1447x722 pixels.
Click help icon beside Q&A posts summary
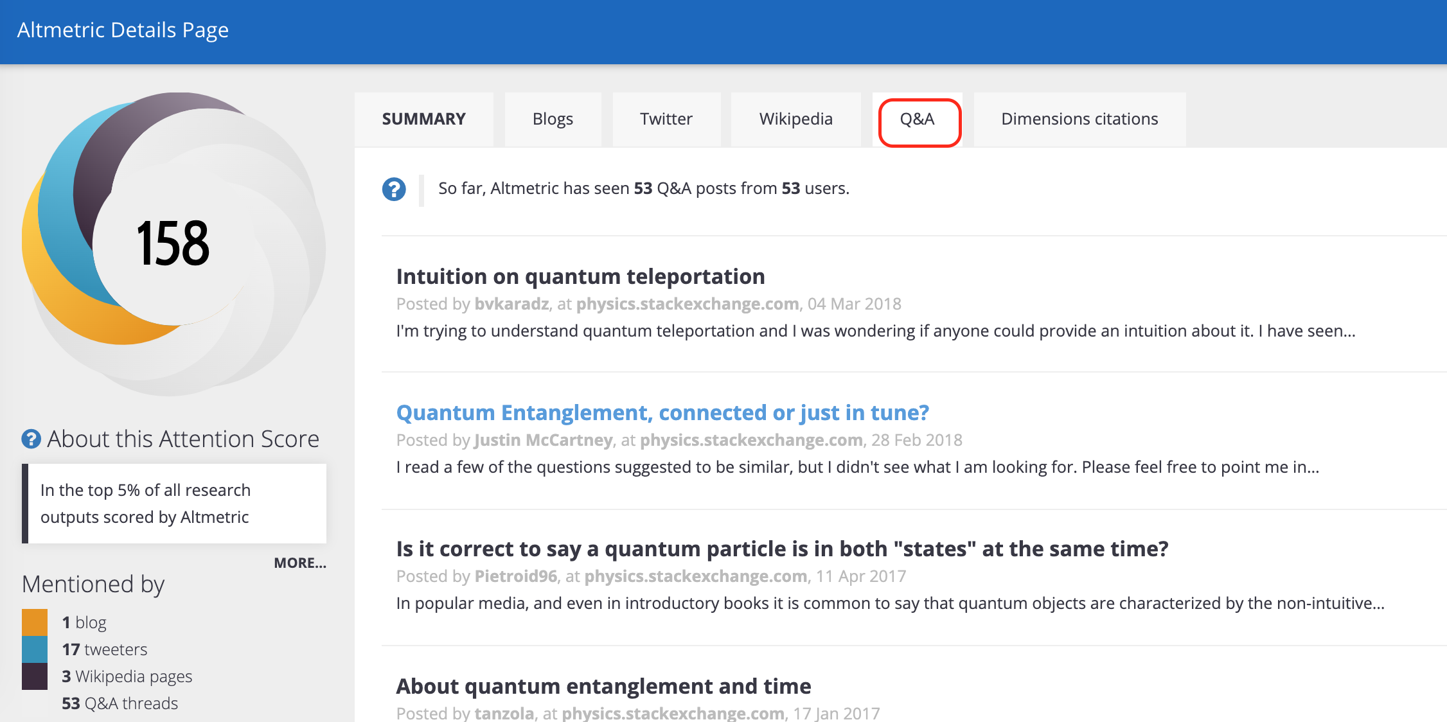point(394,189)
